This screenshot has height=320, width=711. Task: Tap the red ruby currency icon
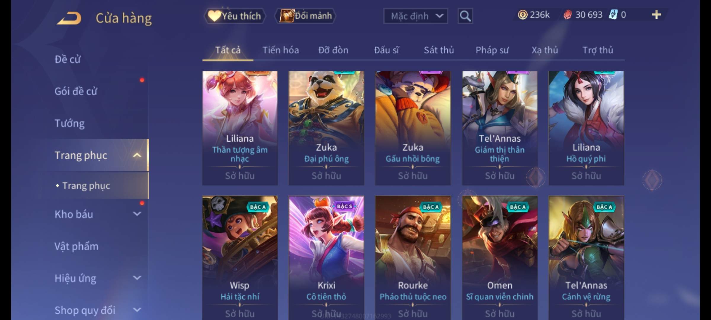click(x=567, y=15)
